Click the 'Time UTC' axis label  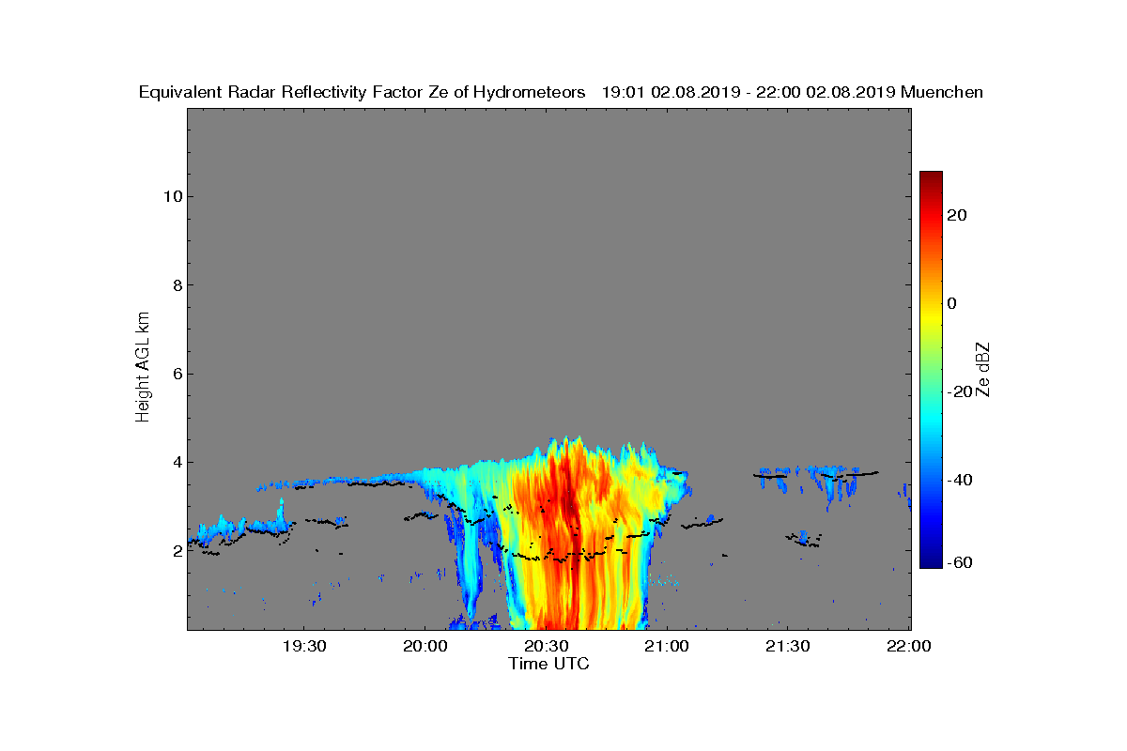548,664
